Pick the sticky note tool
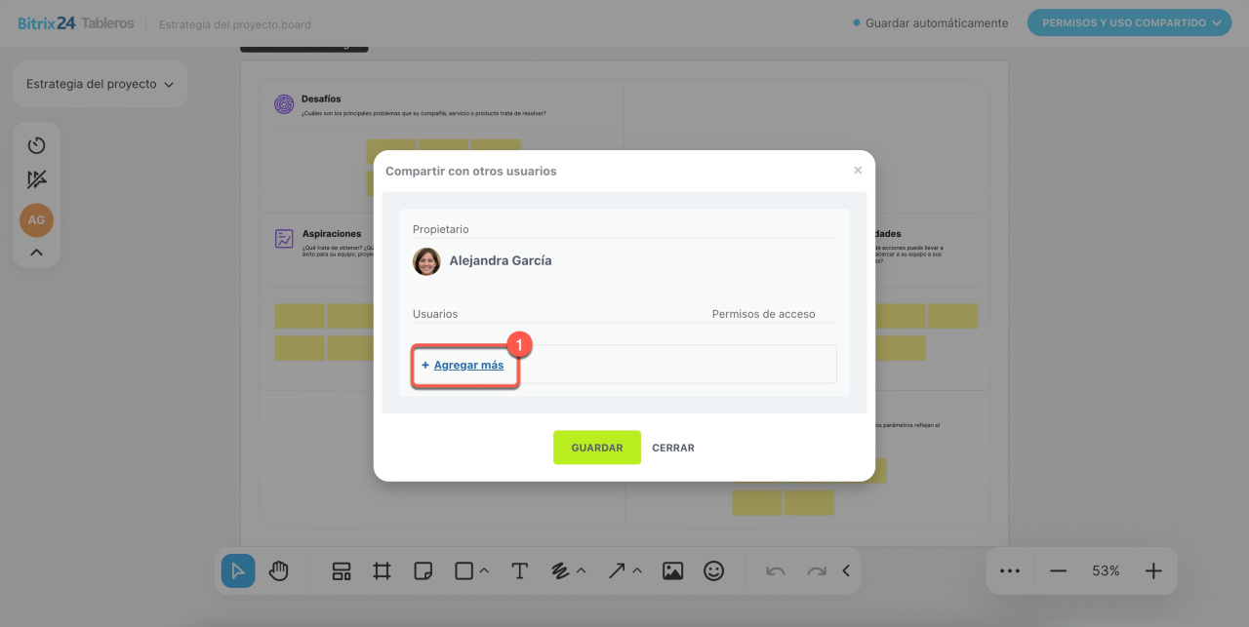 [423, 571]
